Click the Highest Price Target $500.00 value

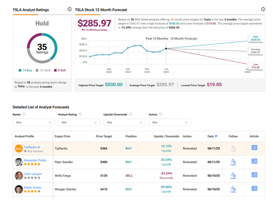114,85
